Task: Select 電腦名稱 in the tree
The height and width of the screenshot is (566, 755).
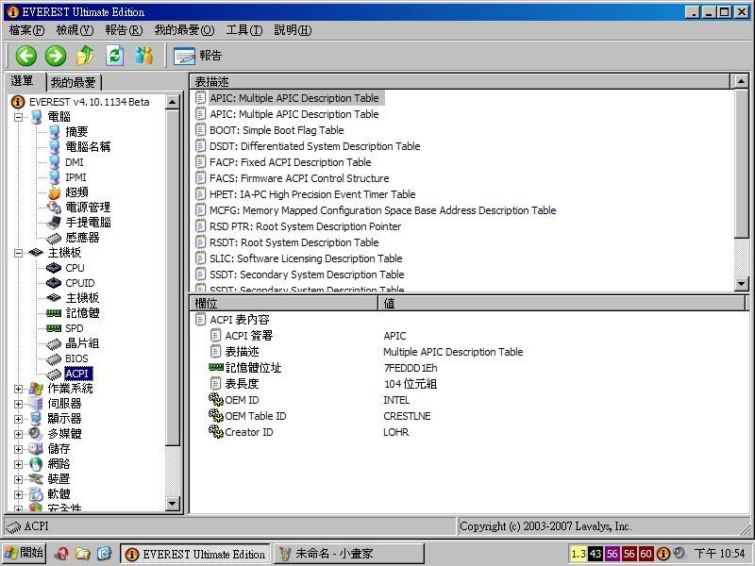Action: tap(88, 147)
